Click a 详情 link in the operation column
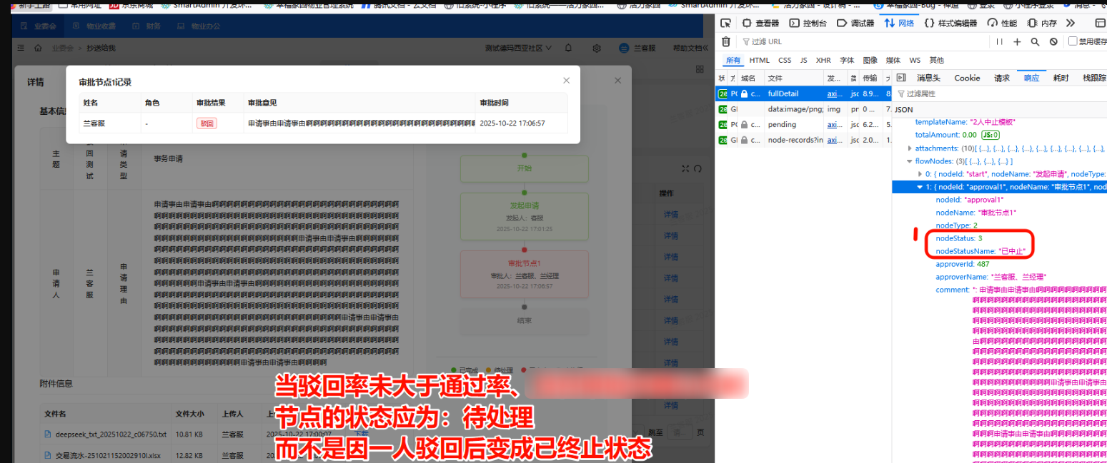 coord(670,214)
